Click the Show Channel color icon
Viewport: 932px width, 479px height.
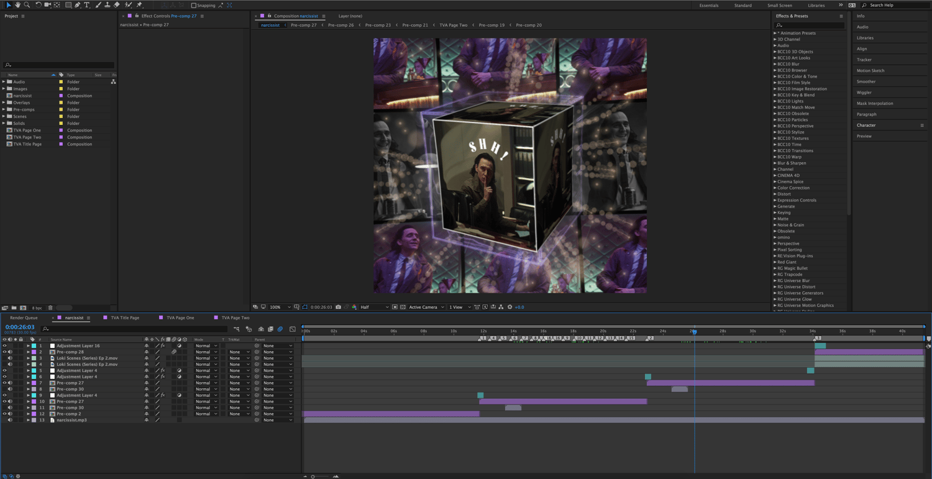(354, 307)
